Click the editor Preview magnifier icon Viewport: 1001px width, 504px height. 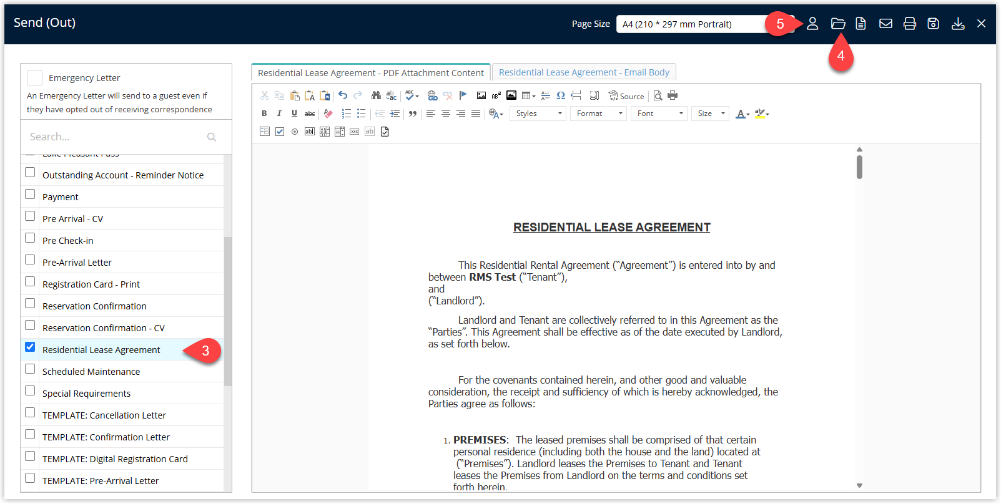(658, 95)
